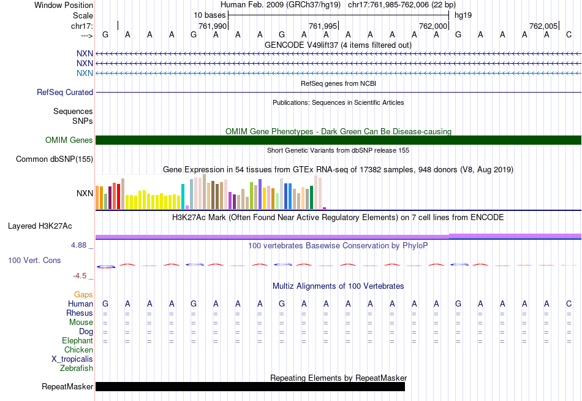The height and width of the screenshot is (401, 582).
Task: Open the Short Genetic Variants from dbSNP title
Action: (338, 150)
